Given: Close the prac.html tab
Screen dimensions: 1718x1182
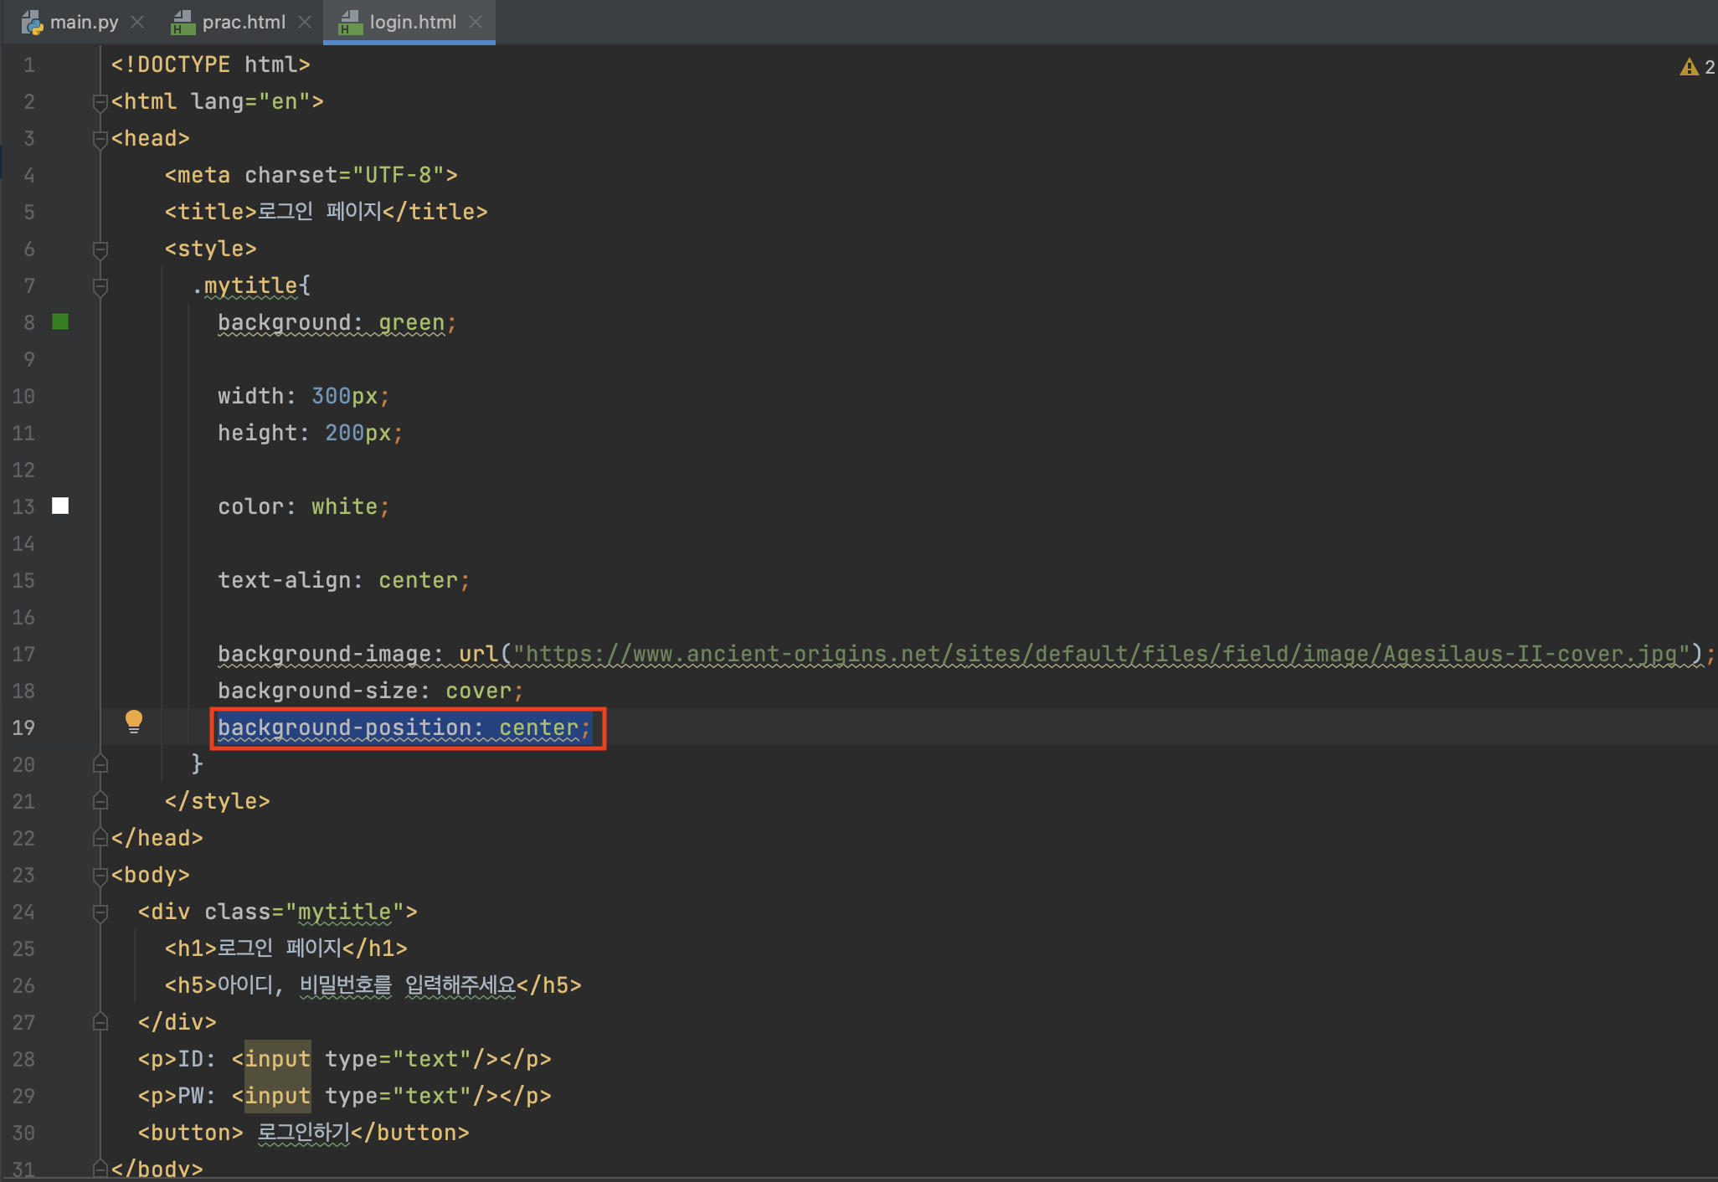Looking at the screenshot, I should (x=305, y=22).
